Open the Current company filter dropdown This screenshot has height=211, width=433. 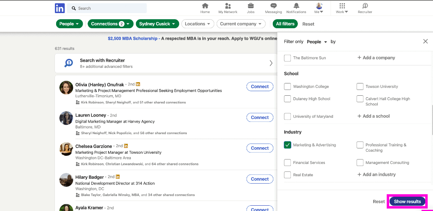click(241, 24)
